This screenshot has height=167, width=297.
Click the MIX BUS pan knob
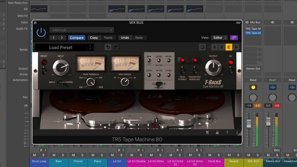point(253,97)
